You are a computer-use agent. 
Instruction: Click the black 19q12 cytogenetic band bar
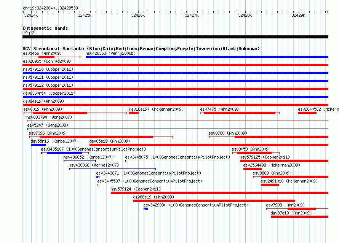coord(175,37)
